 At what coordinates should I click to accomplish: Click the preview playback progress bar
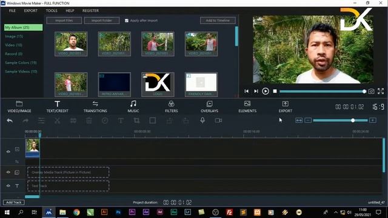[323, 91]
